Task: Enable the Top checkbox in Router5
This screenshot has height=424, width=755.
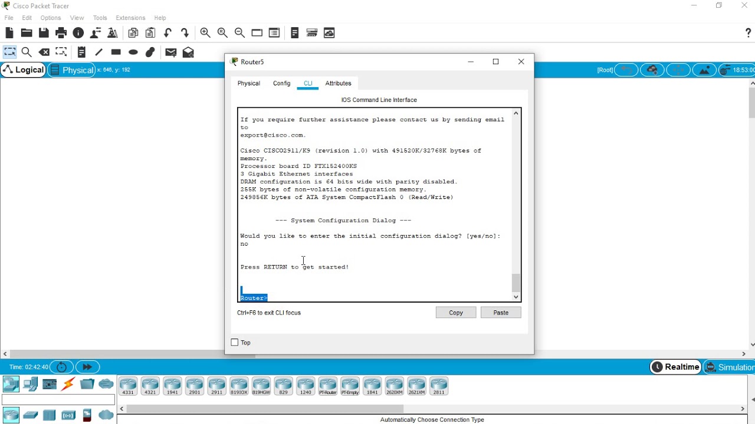Action: [x=235, y=342]
